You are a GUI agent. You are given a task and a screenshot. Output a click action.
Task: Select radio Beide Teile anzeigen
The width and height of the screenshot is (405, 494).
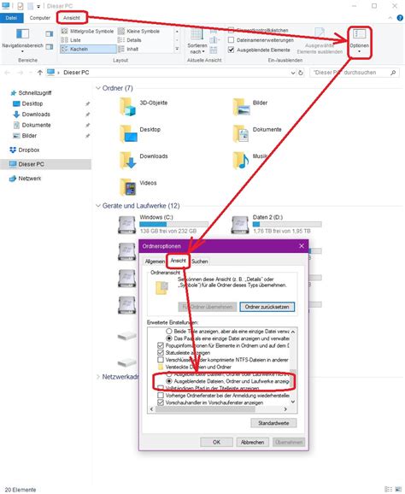[169, 332]
